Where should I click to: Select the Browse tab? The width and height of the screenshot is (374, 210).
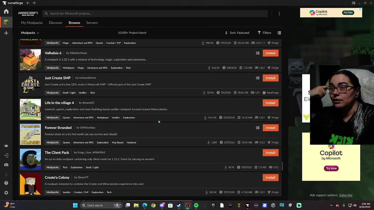point(74,23)
